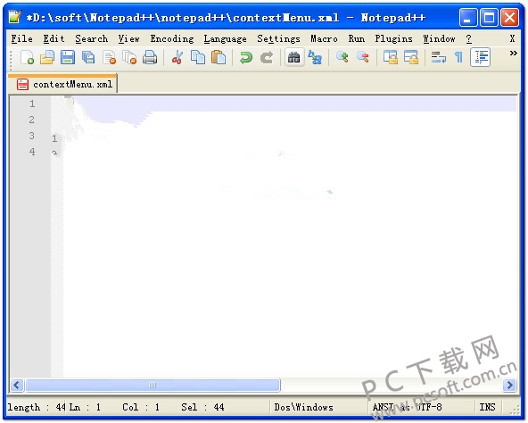Click the INS mode status bar field

(488, 407)
